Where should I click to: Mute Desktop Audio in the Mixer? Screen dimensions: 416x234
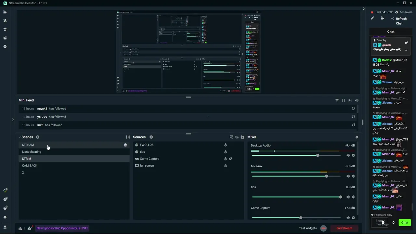point(348,155)
